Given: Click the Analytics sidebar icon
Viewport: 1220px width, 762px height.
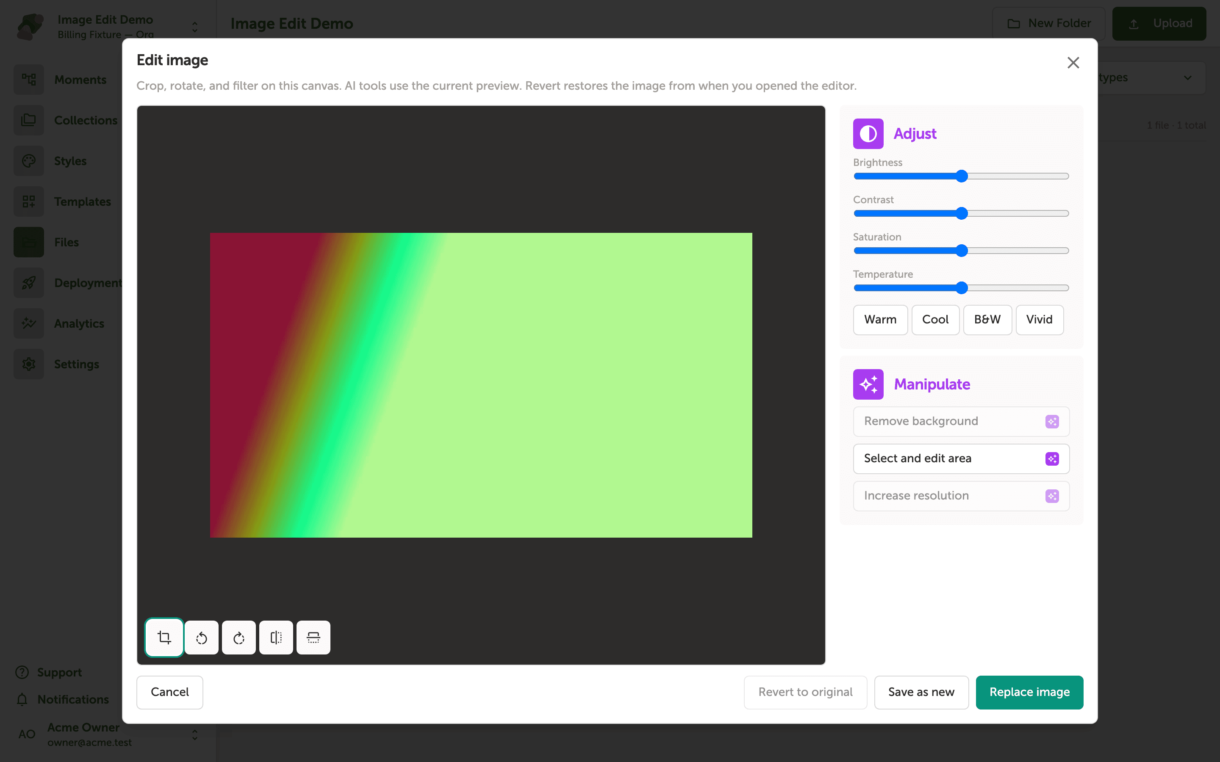Looking at the screenshot, I should coord(29,323).
